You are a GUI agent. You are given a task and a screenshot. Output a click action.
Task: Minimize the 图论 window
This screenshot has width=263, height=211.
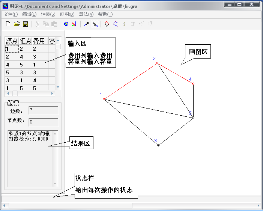coord(230,4)
